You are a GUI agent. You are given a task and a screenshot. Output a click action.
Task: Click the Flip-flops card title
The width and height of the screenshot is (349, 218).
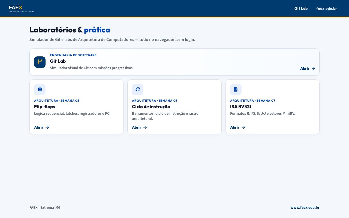point(44,107)
